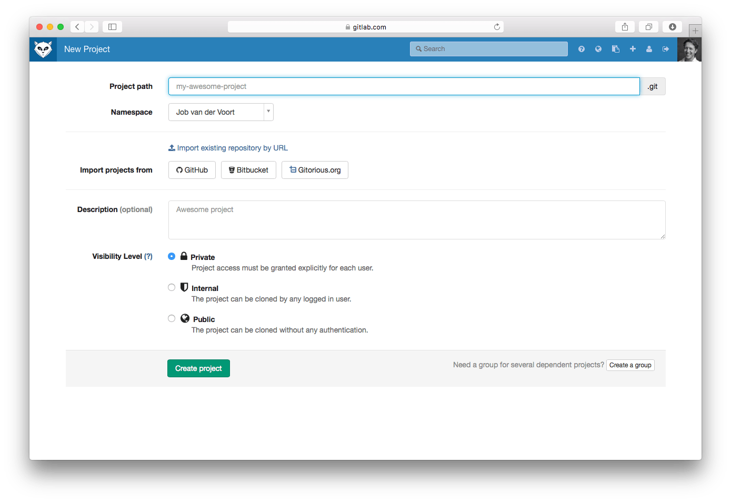Open the profile user icon in header
Image resolution: width=731 pixels, height=502 pixels.
[649, 49]
